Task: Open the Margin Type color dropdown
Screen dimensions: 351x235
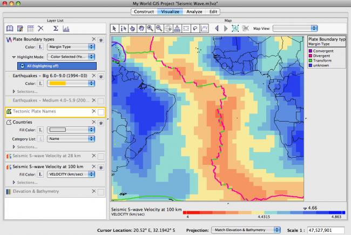Action: click(x=71, y=47)
